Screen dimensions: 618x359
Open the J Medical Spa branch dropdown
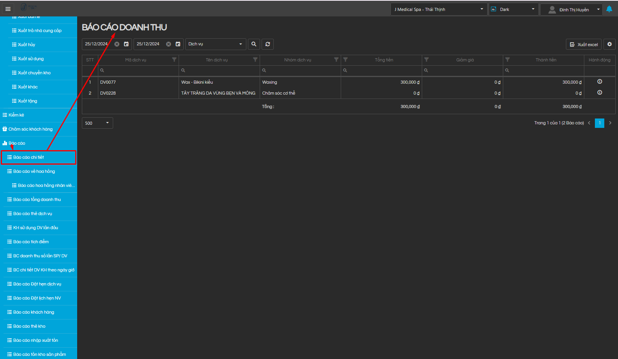439,9
